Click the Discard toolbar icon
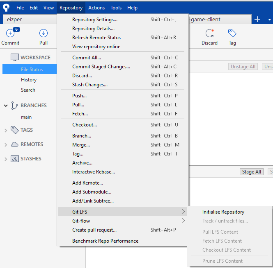The width and height of the screenshot is (273, 268). (x=209, y=34)
